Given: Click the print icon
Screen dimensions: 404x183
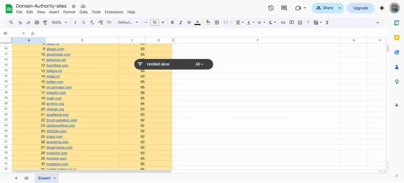Looking at the screenshot, I should (x=37, y=22).
